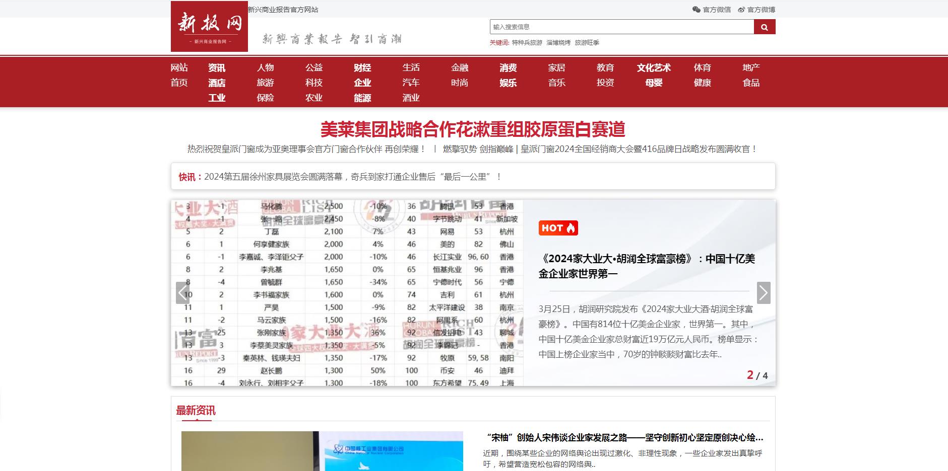
Task: Open 燃擎驭势 剑指巅峰 sub-headline link
Action: 600,149
